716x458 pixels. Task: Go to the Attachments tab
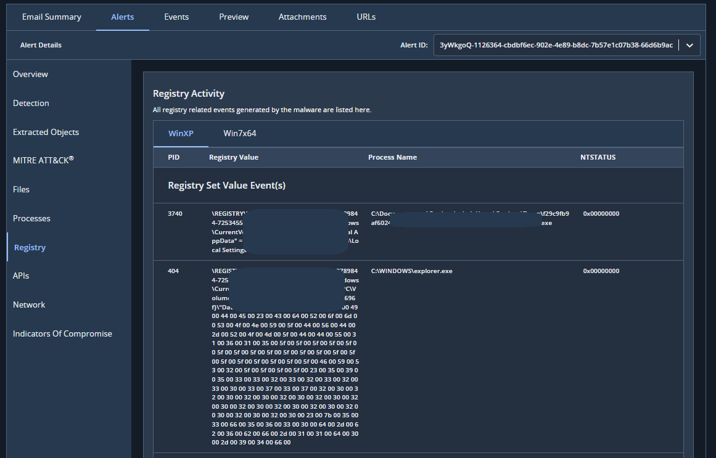click(302, 17)
